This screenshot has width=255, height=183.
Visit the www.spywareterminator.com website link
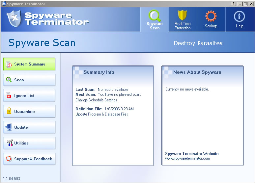(x=187, y=158)
